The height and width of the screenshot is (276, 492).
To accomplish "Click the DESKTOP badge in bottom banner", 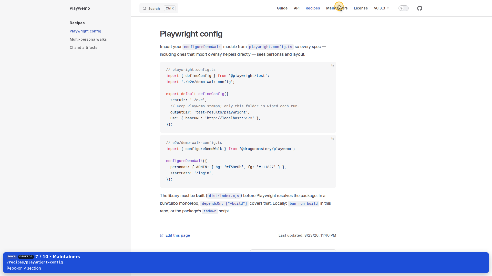I will pyautogui.click(x=26, y=257).
